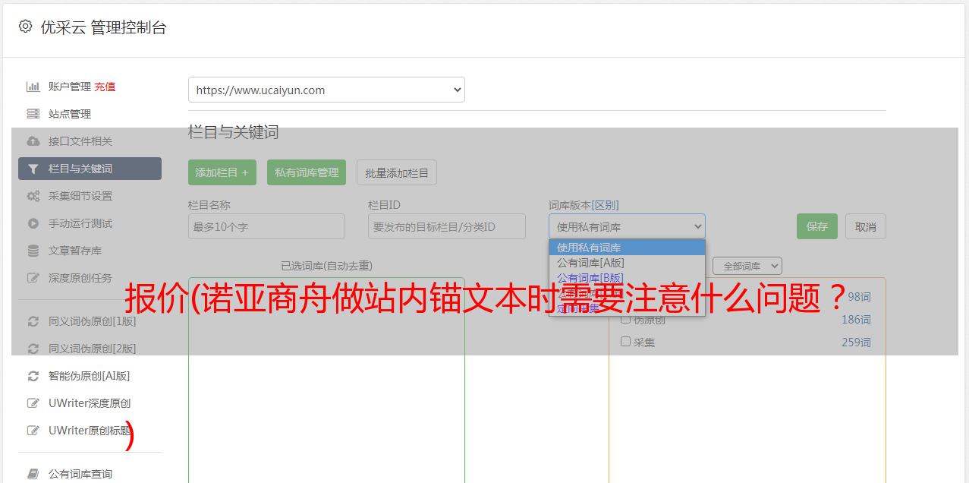Image resolution: width=969 pixels, height=483 pixels.
Task: Open the site URL dropdown
Action: (x=326, y=90)
